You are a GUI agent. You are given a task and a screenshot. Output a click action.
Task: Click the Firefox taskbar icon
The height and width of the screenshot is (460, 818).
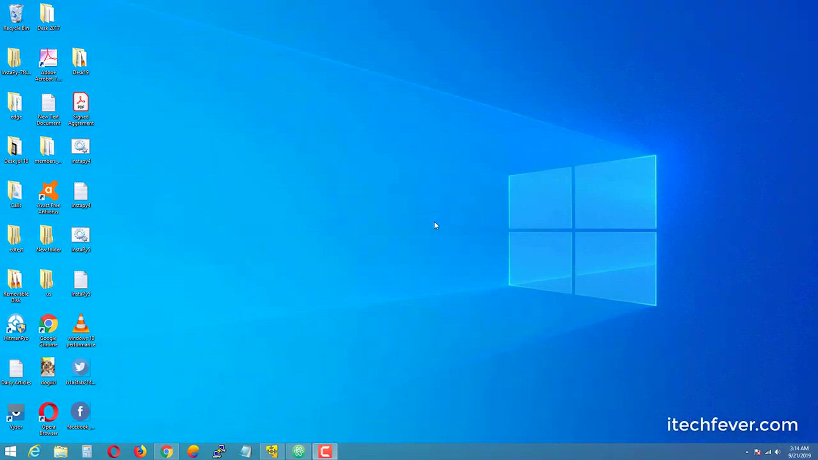[x=140, y=451]
